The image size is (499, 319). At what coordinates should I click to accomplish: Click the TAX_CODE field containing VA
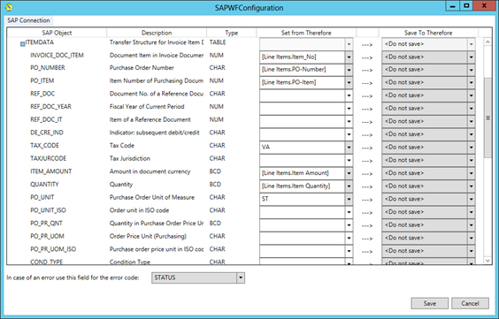(303, 148)
